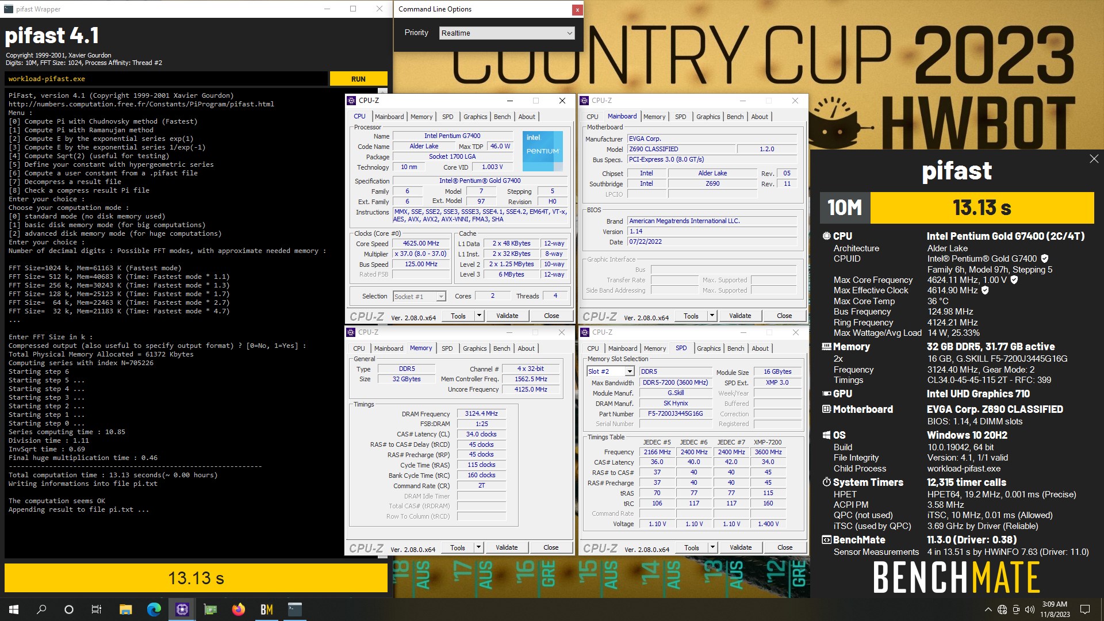Open Firefox from the taskbar
The height and width of the screenshot is (621, 1104).
[238, 609]
